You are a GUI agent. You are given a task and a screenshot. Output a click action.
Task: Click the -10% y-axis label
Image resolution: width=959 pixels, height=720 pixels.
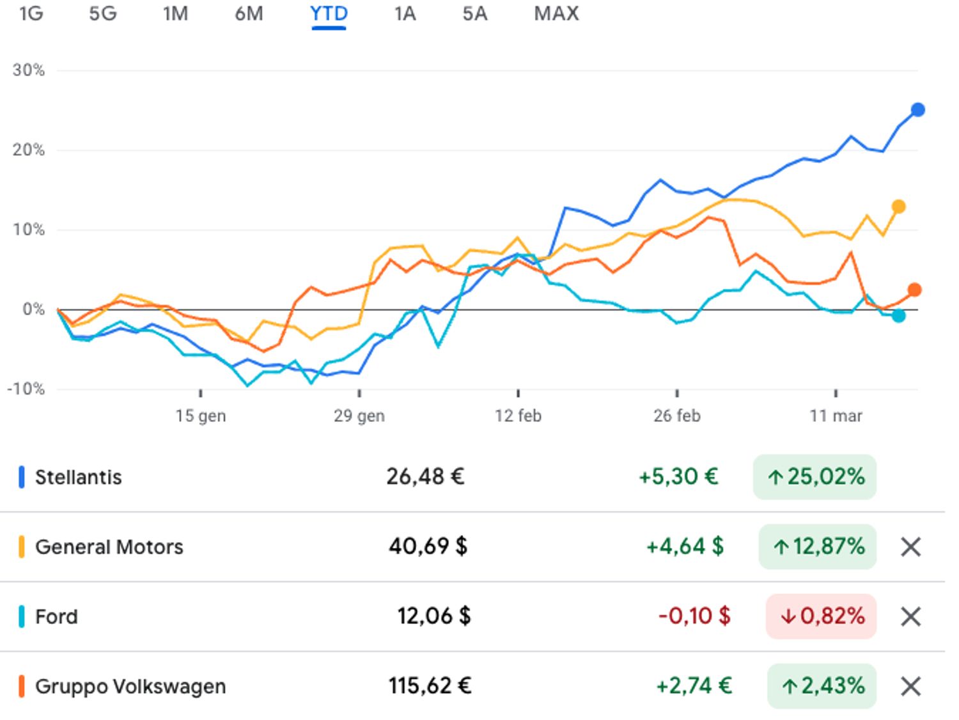click(x=26, y=389)
